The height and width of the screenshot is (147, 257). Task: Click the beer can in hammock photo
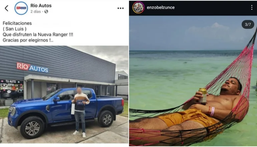click(203, 96)
